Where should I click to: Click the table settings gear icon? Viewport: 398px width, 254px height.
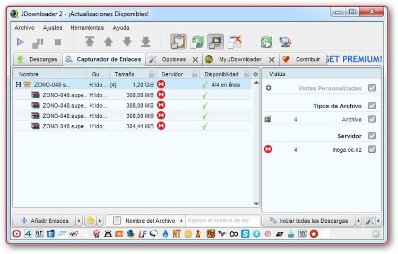255,74
